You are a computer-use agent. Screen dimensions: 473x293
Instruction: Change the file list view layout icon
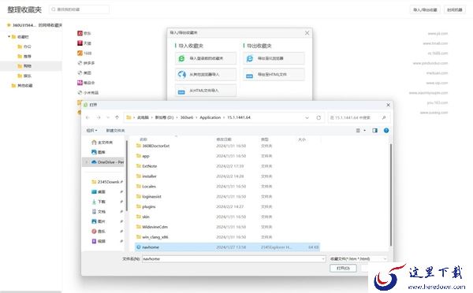[358, 131]
